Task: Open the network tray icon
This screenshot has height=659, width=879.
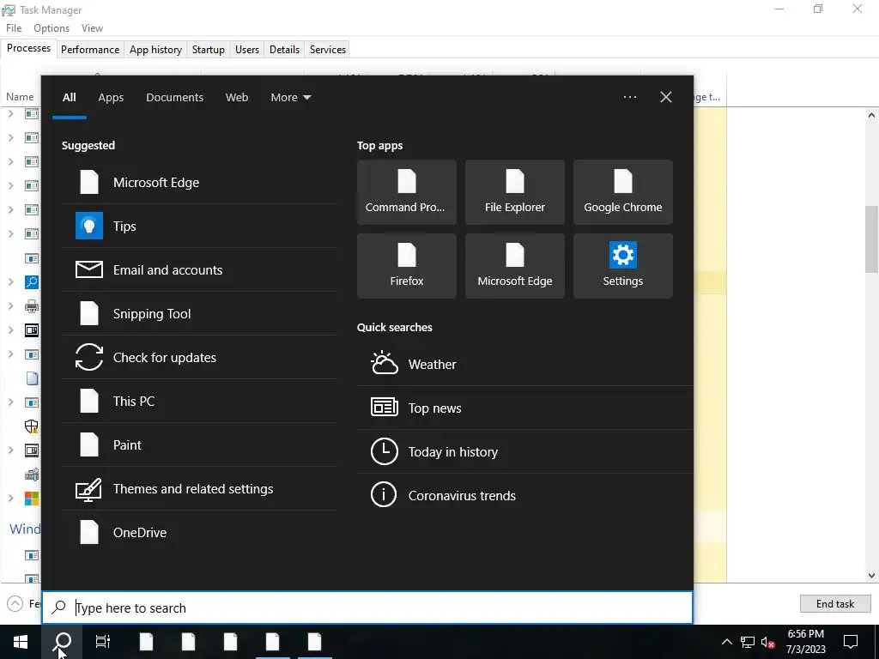Action: (x=748, y=642)
